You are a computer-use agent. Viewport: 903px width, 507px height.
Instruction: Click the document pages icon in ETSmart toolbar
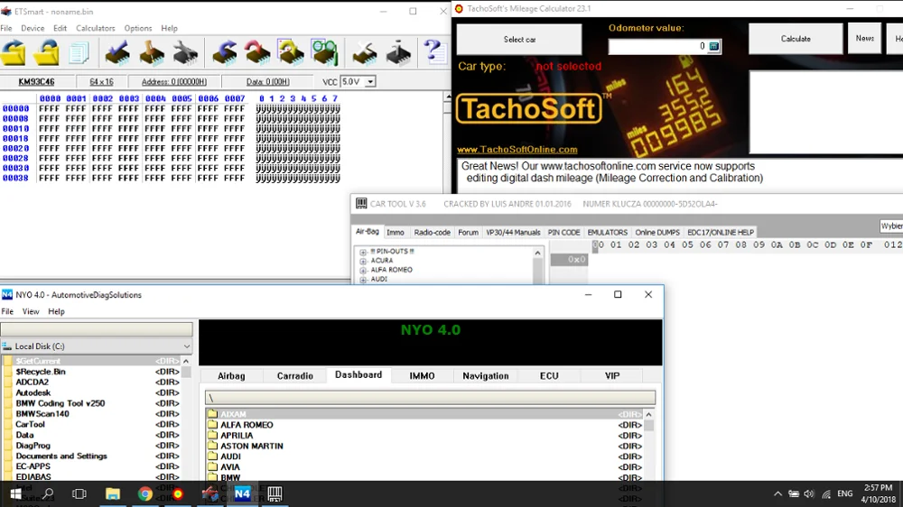[x=79, y=53]
